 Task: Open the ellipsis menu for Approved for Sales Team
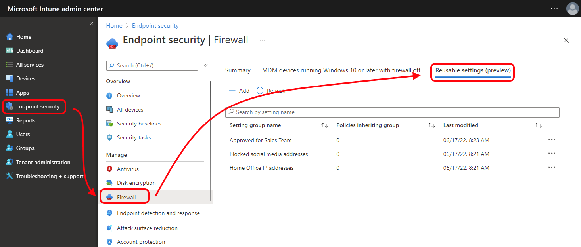(552, 139)
